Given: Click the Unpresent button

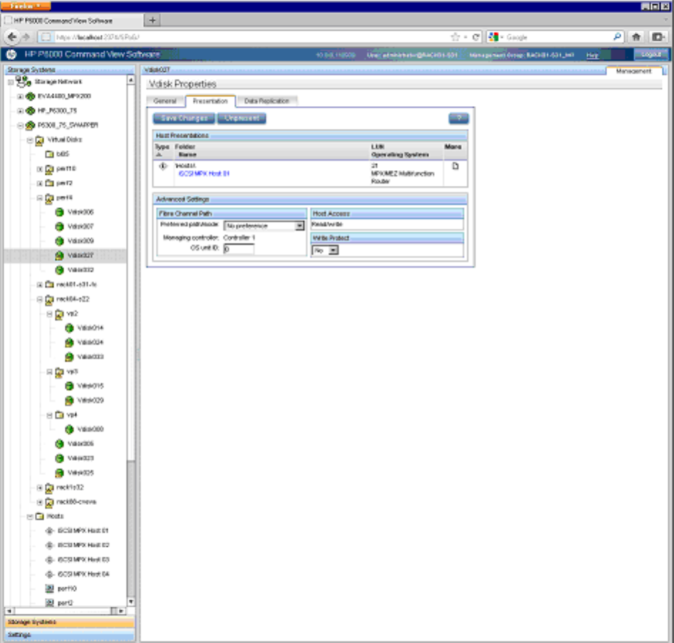Looking at the screenshot, I should point(241,118).
